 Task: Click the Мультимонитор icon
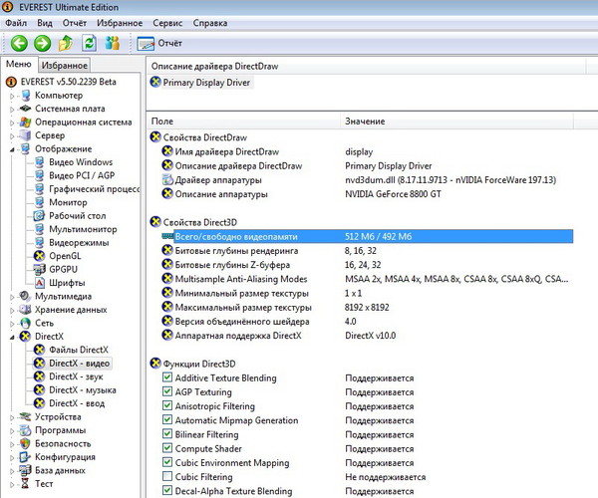pyautogui.click(x=39, y=229)
